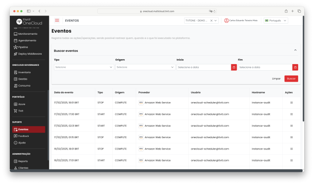Clear the TVTONE tenant selection

tap(212, 20)
